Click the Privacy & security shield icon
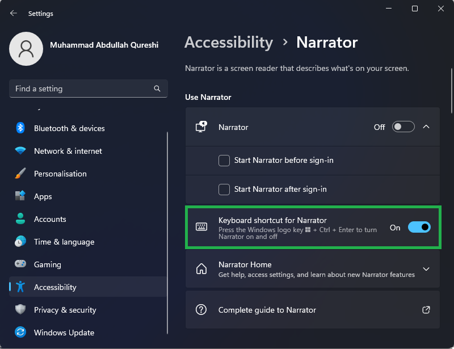Viewport: 454px width, 349px height. [20, 310]
